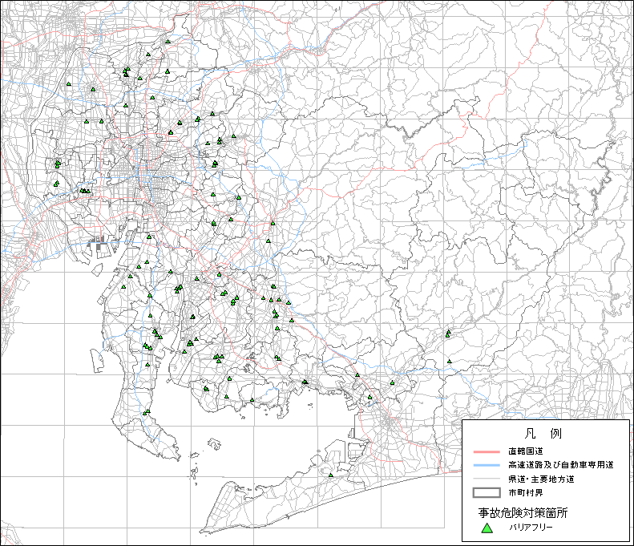Click the gray 県道・主要地方道 legend line
Screen dimensions: 634x546
[487, 479]
